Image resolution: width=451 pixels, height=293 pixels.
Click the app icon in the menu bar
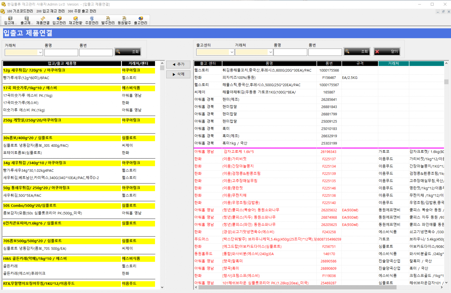click(3, 11)
